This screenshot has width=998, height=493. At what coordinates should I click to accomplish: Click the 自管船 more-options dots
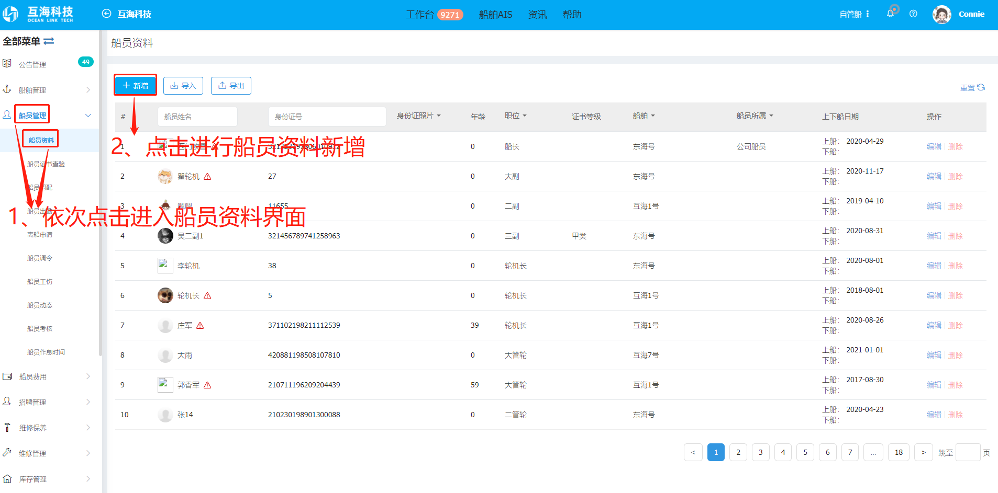tap(868, 14)
